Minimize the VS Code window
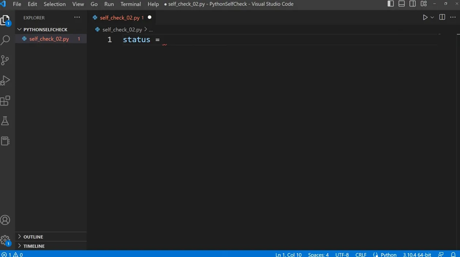The width and height of the screenshot is (460, 257). (x=434, y=4)
